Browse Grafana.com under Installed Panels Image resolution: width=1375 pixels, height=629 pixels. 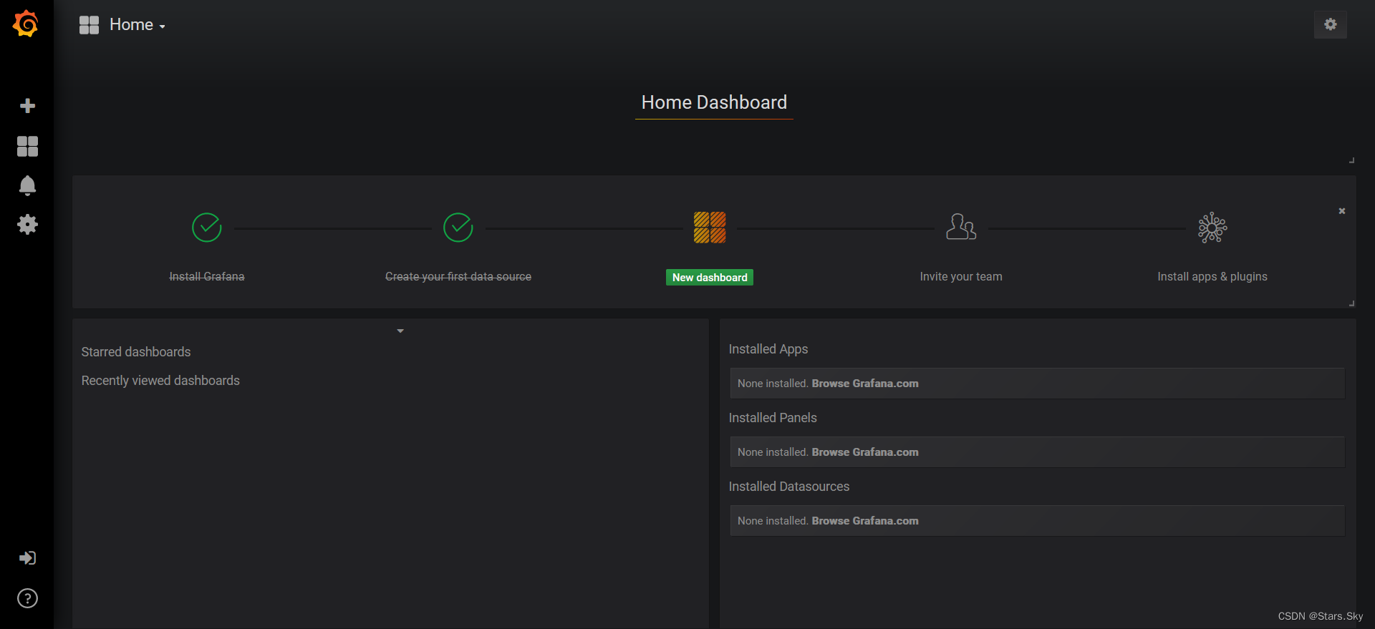(x=865, y=452)
